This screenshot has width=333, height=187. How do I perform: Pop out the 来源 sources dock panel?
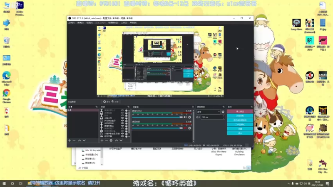tap(128, 107)
